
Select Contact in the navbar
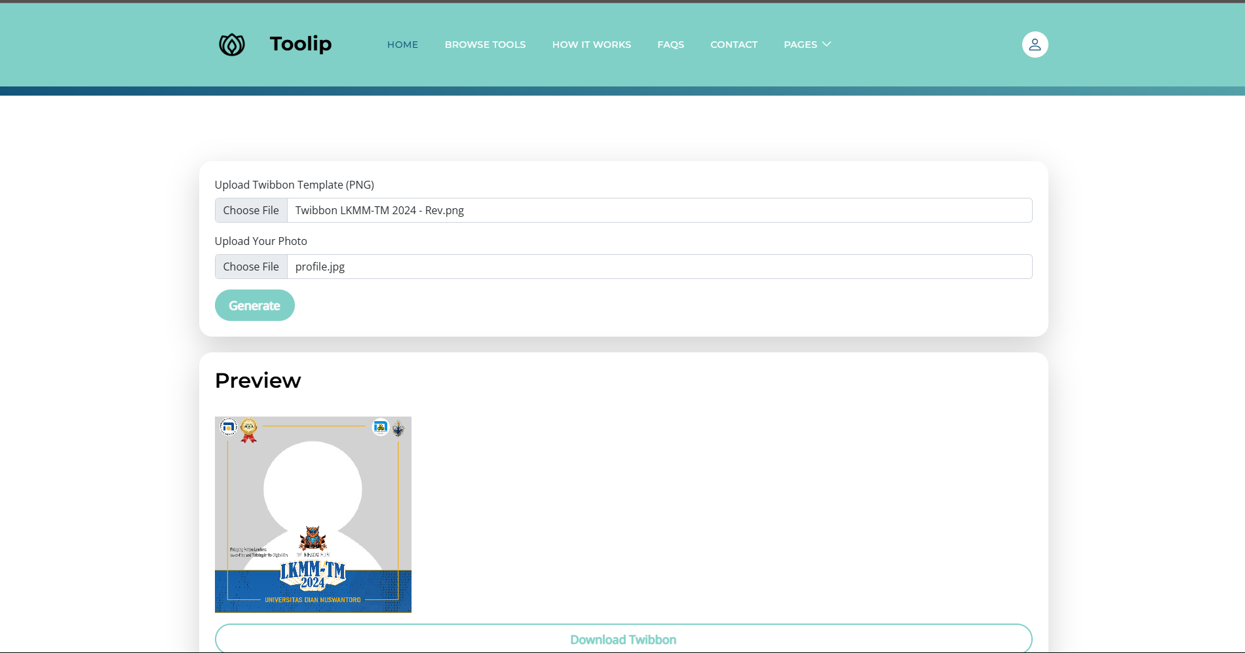point(733,45)
